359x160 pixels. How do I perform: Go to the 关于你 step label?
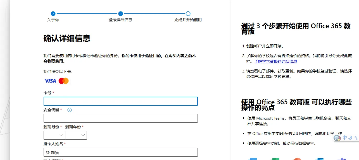tap(53, 20)
